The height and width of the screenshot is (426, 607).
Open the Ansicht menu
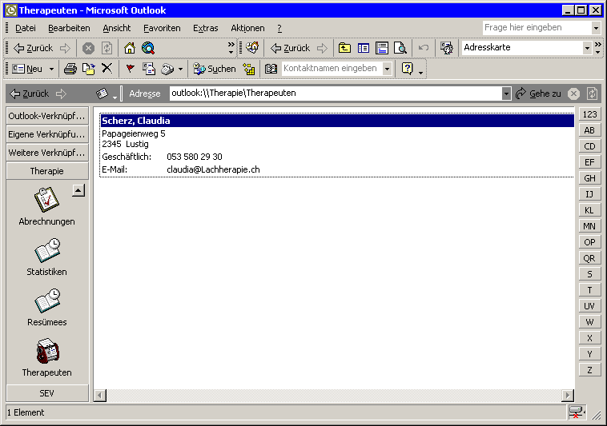click(x=117, y=28)
